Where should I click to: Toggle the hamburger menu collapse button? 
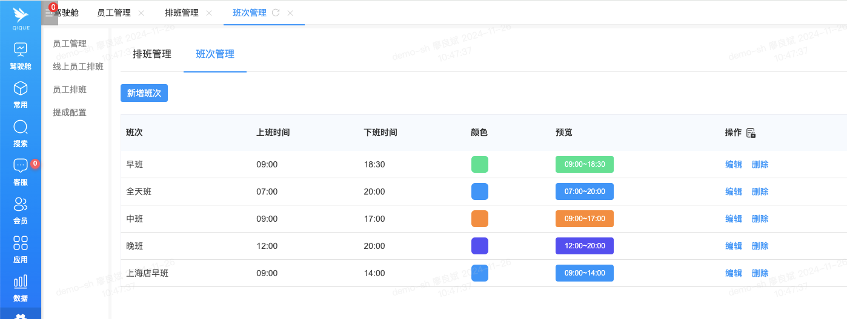point(50,13)
